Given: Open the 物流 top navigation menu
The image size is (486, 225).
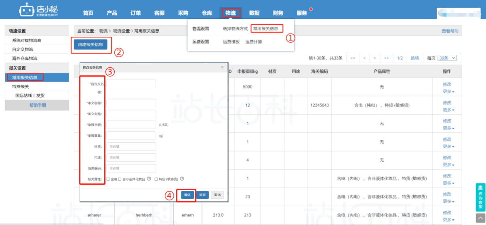Looking at the screenshot, I should pos(231,13).
